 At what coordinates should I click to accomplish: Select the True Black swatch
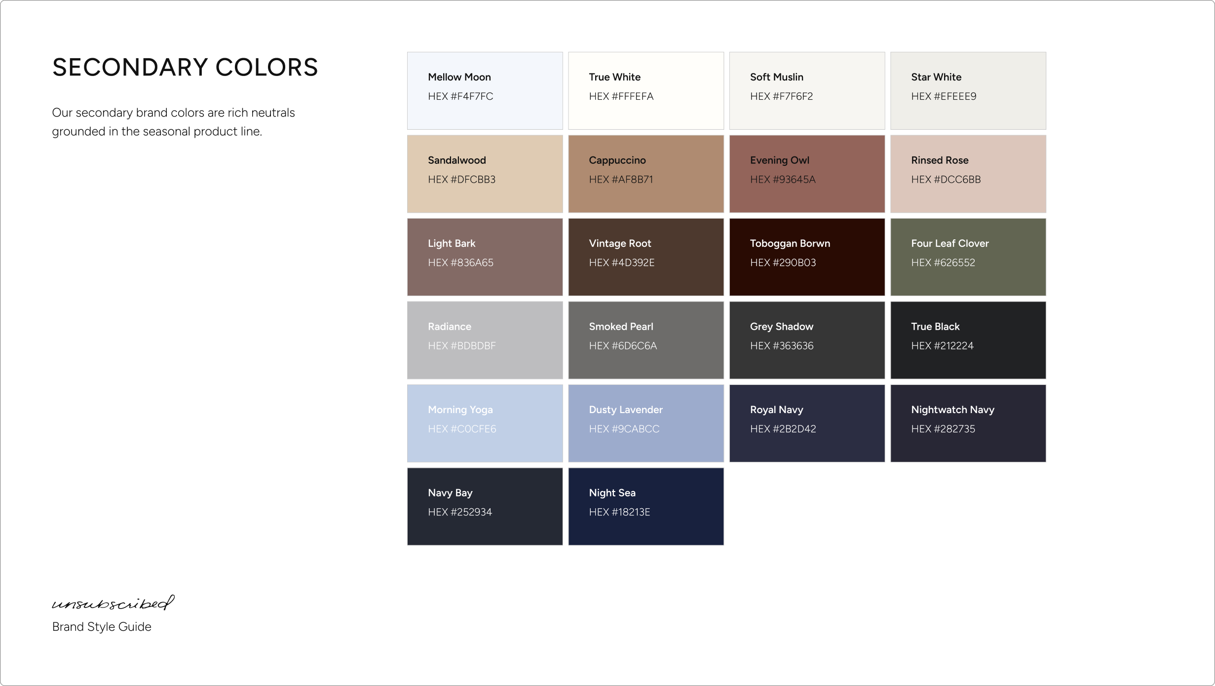[x=968, y=340]
